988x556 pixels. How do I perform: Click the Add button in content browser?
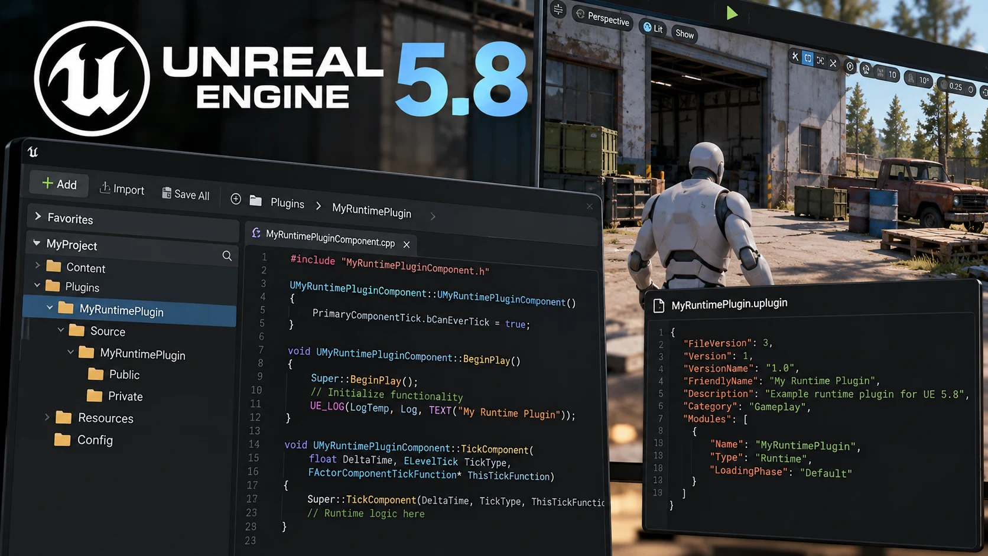(59, 184)
